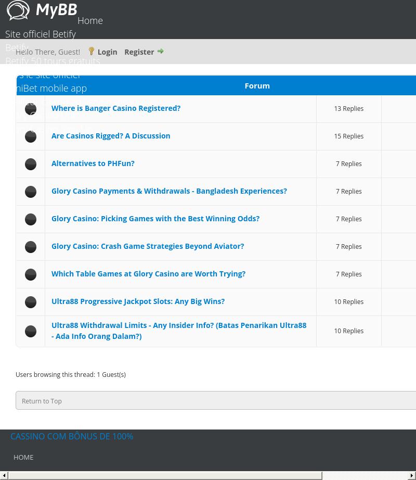This screenshot has width=416, height=480.
Task: Click the key icon beside Login
Action: [92, 51]
